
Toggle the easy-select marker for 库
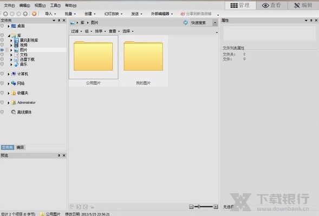click(2, 35)
